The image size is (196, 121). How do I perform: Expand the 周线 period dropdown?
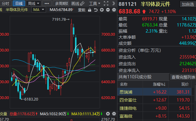(x=33, y=3)
